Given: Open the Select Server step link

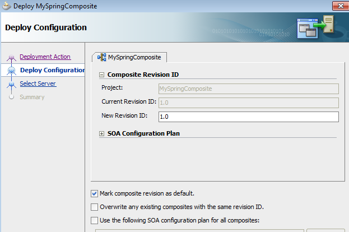Looking at the screenshot, I should coord(38,84).
